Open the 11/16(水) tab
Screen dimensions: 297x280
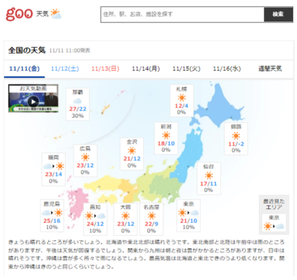(x=227, y=69)
